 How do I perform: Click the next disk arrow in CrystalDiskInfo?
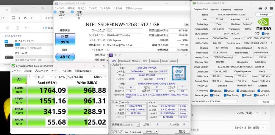(187, 24)
